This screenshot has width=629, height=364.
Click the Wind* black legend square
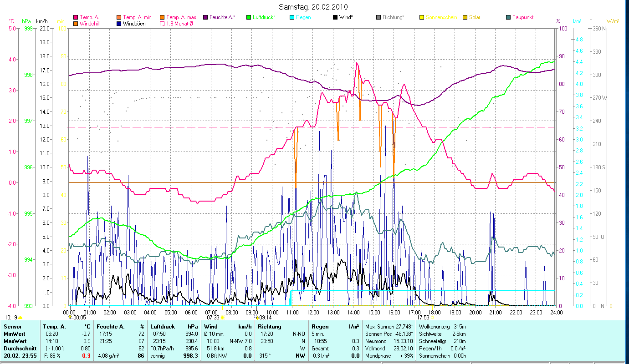(x=335, y=18)
